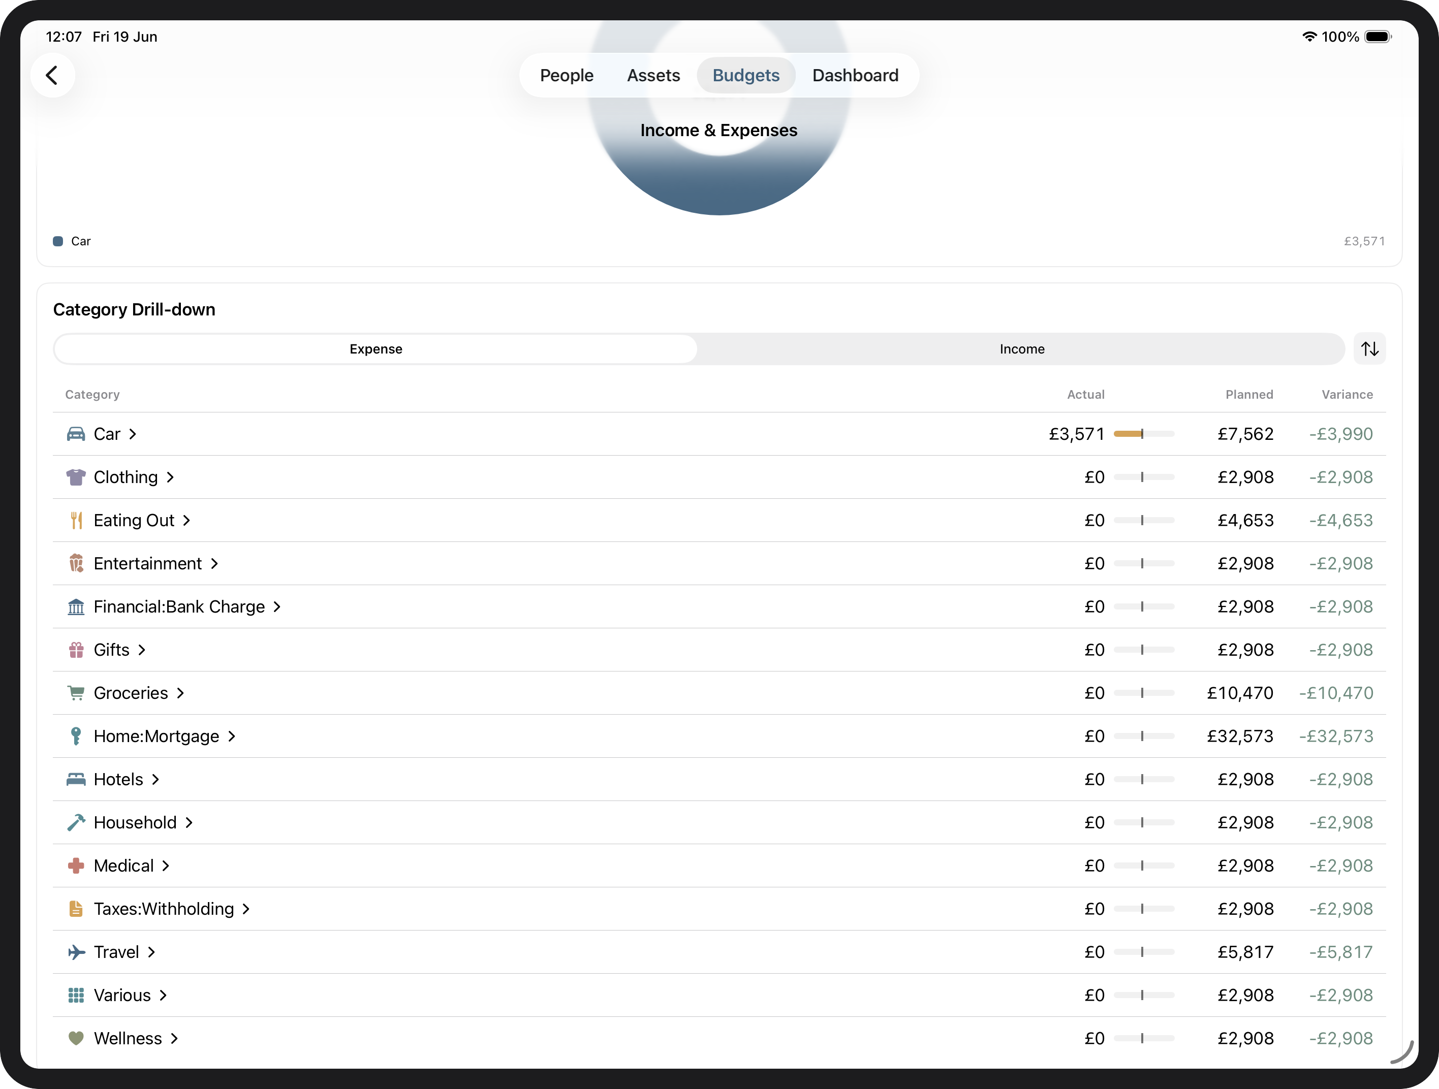This screenshot has height=1089, width=1439.
Task: Click the Travel variance -£5,817
Action: (x=1341, y=952)
